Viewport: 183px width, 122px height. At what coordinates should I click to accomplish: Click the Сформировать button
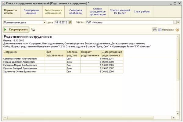point(16,30)
